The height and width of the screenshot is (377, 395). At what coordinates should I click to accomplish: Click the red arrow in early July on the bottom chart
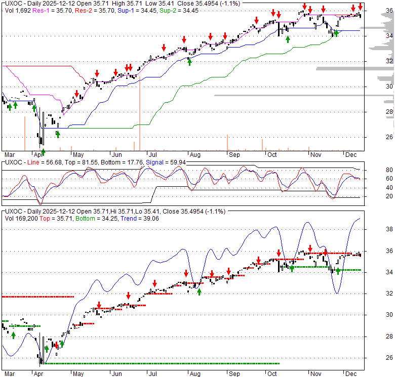(x=155, y=284)
